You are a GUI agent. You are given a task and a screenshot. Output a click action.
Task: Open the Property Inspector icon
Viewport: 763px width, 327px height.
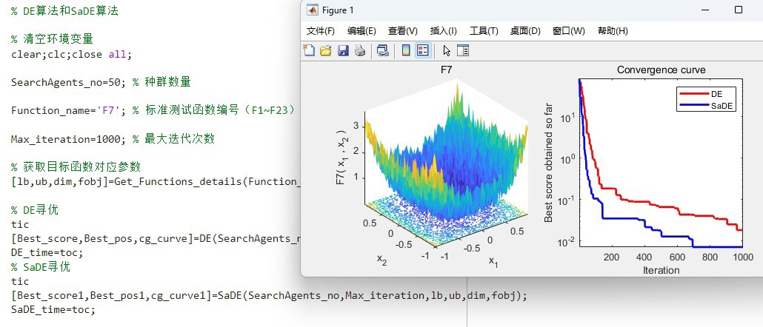(463, 50)
